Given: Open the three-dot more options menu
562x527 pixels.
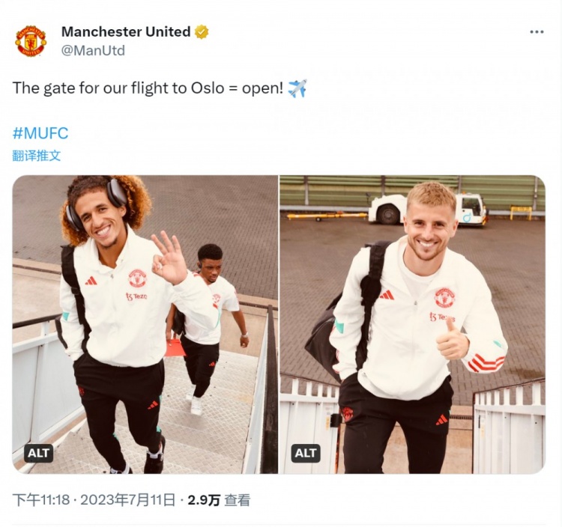Looking at the screenshot, I should tap(537, 32).
